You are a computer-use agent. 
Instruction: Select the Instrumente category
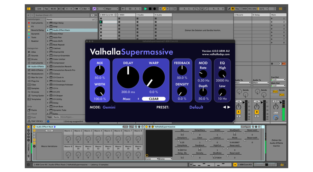(36, 63)
